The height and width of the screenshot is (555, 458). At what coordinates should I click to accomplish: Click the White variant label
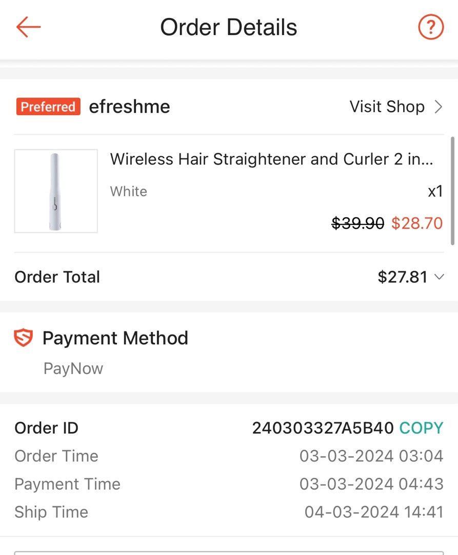(129, 192)
